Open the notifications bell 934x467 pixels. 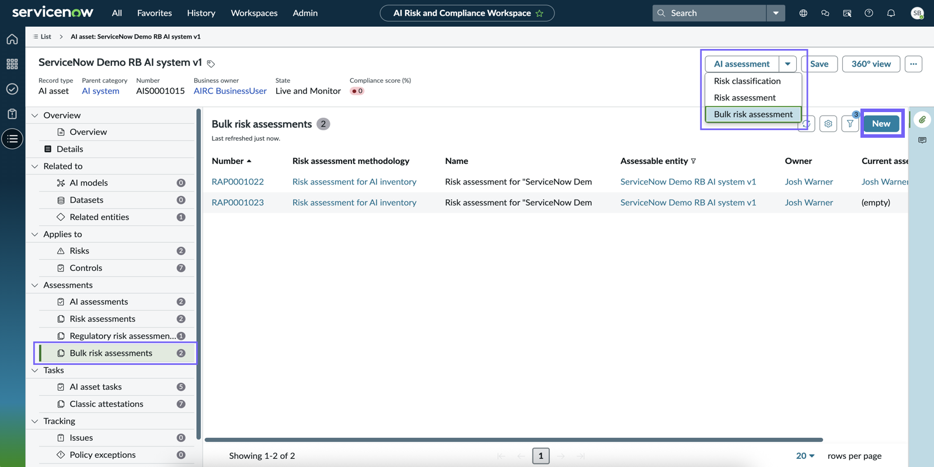click(891, 13)
